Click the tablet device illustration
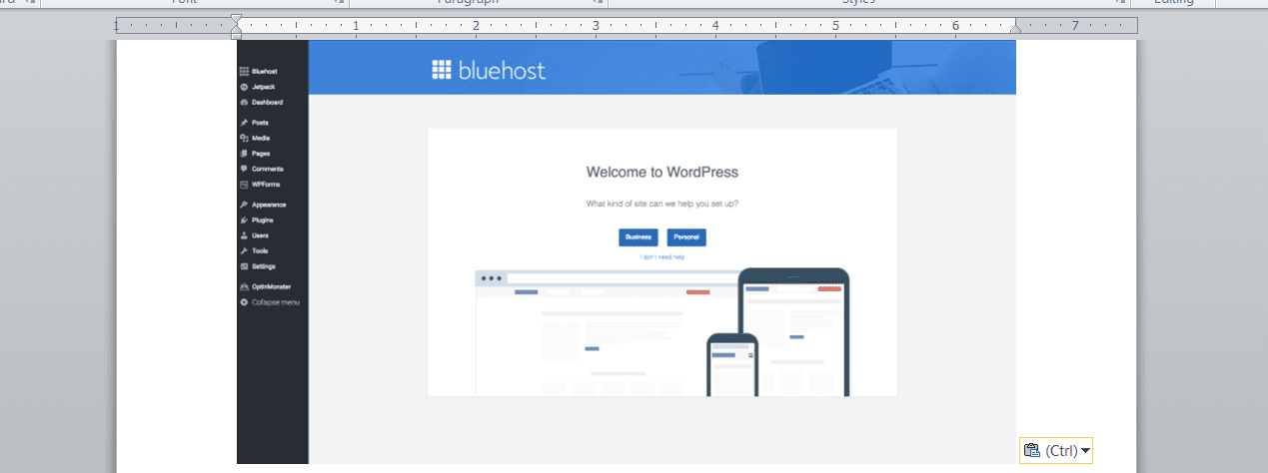This screenshot has width=1268, height=473. (793, 332)
